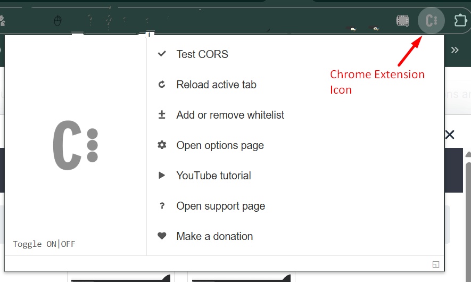The image size is (471, 282).
Task: Open Add or remove whitelist
Action: pos(230,115)
